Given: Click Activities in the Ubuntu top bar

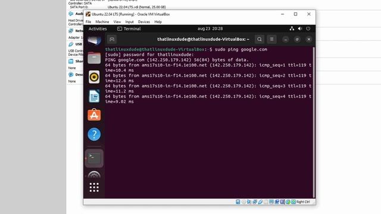Looking at the screenshot, I should pyautogui.click(x=98, y=29).
